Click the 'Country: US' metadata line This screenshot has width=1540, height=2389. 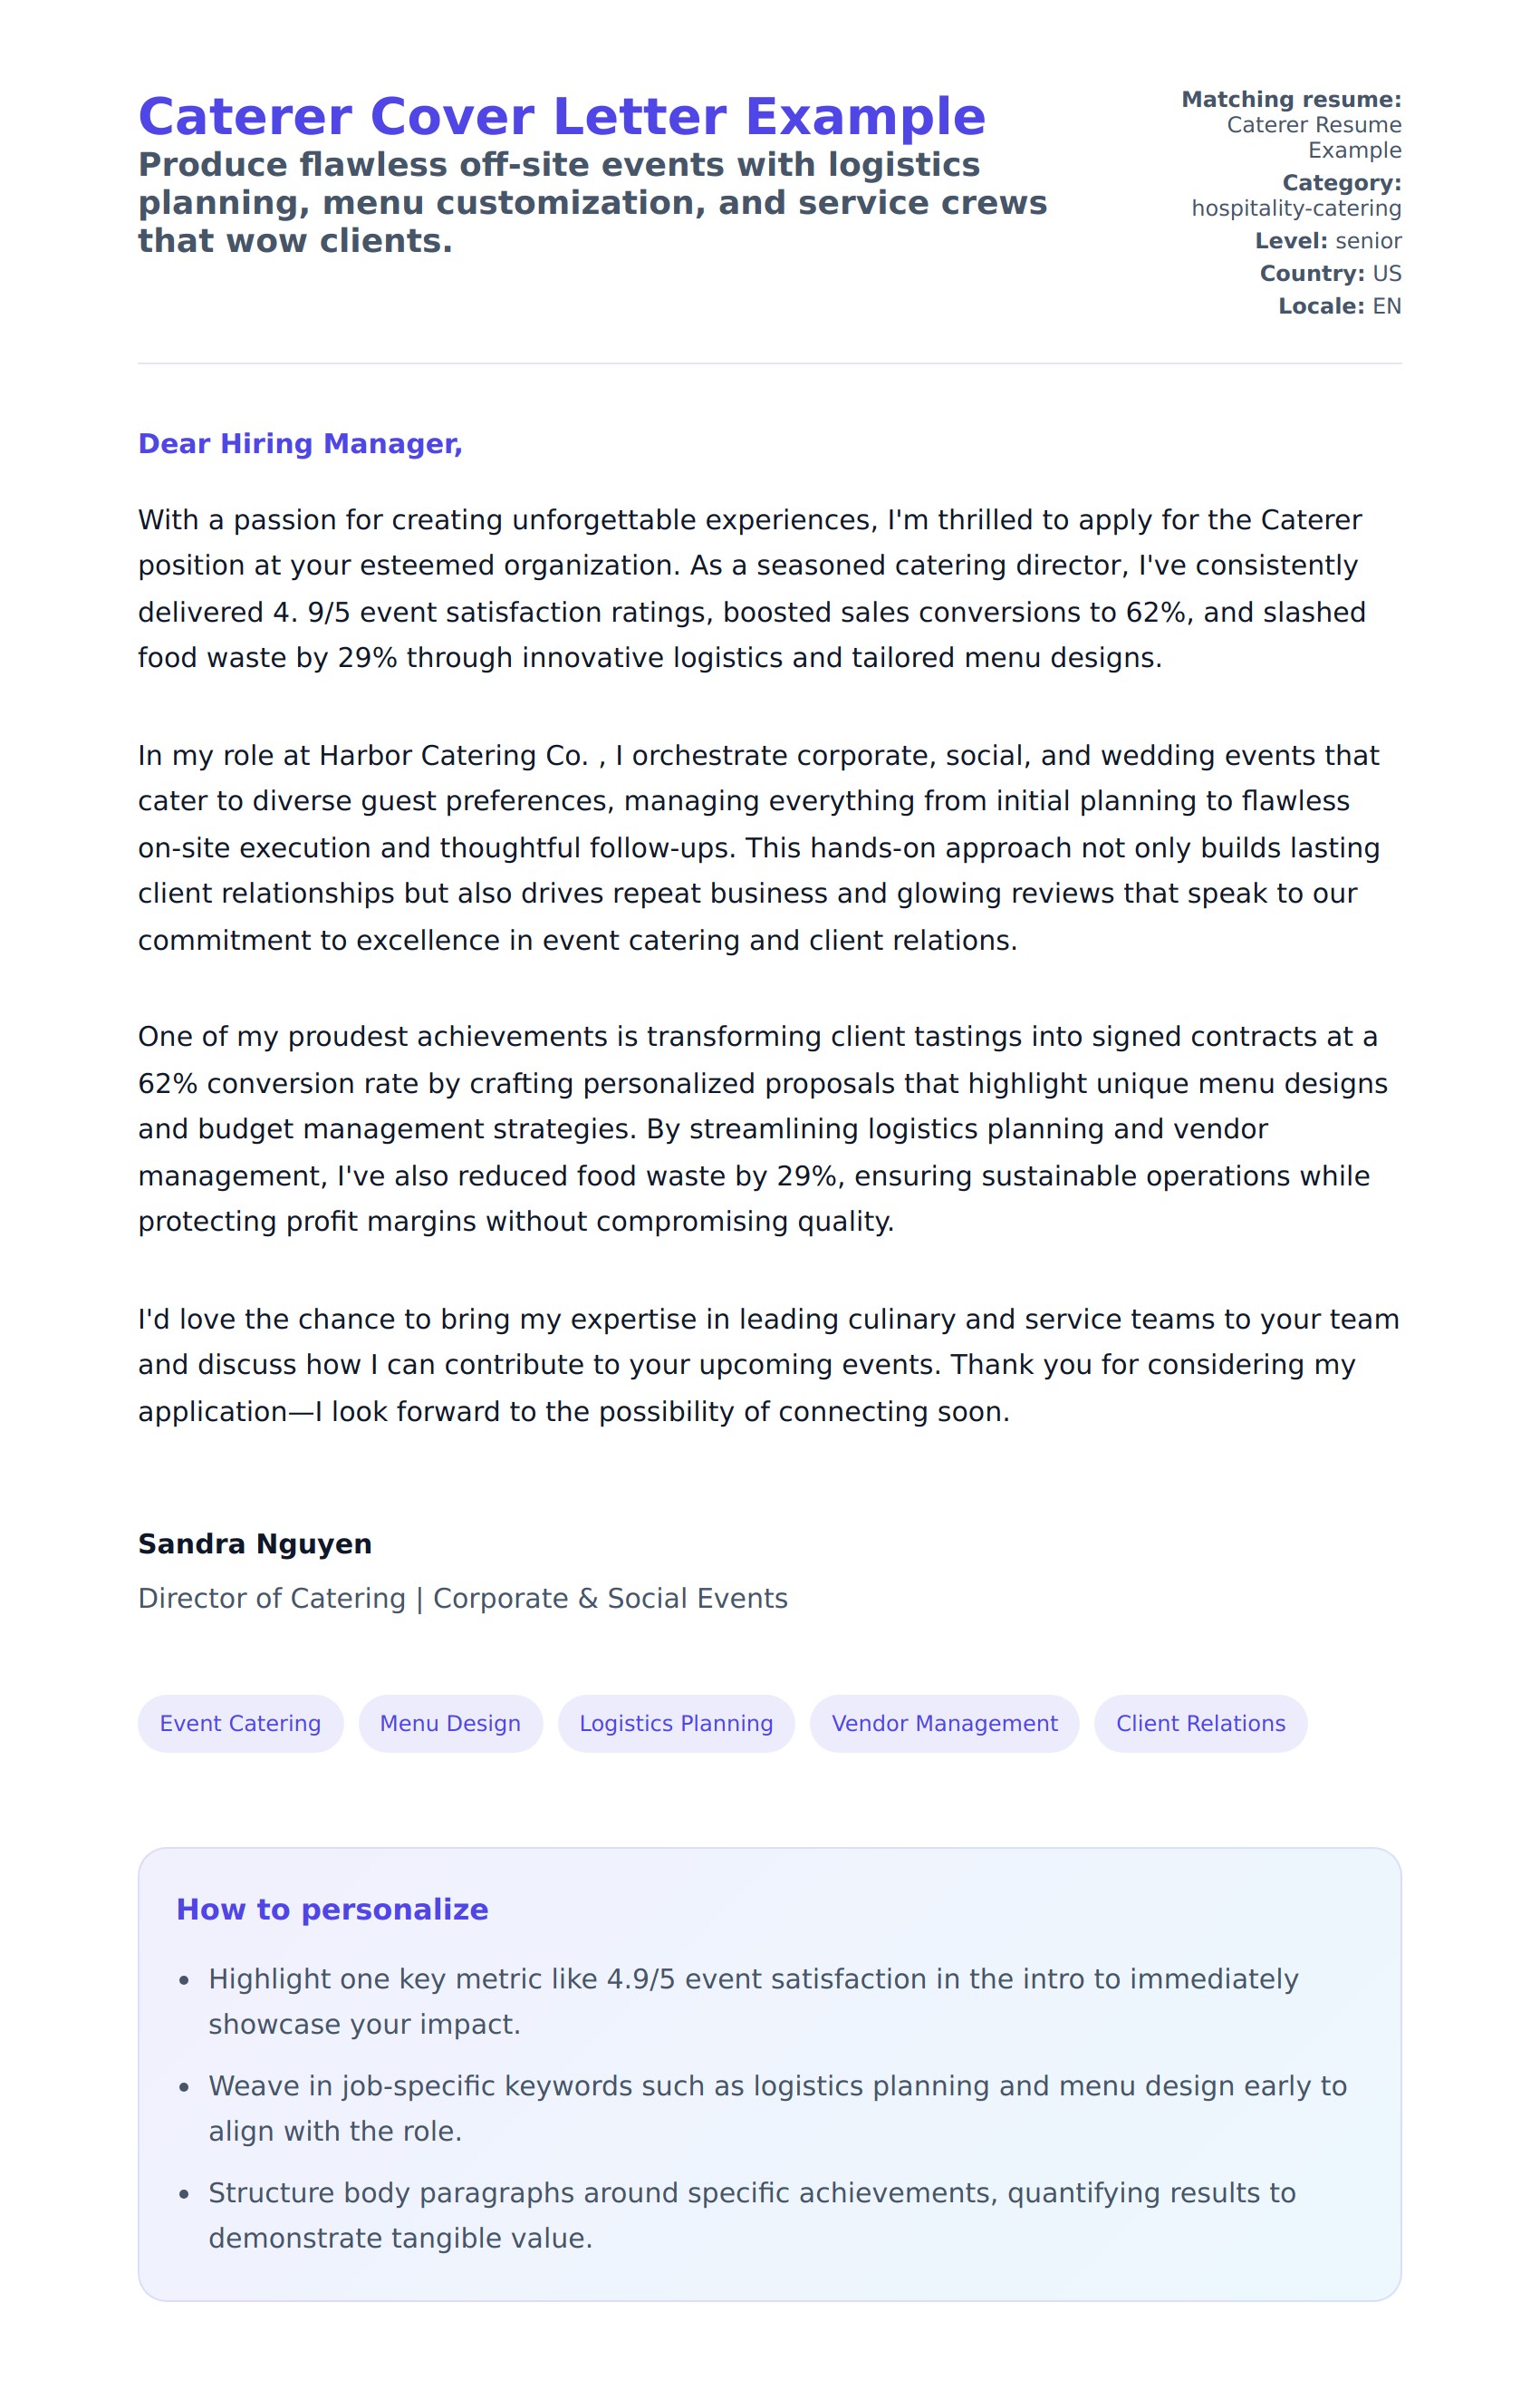click(1330, 273)
